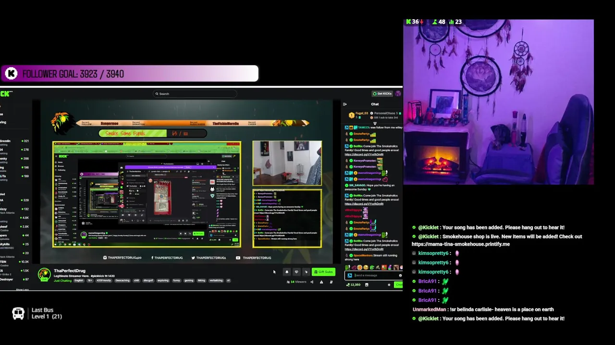Open the Just Chatting category link
The image size is (615, 345).
pyautogui.click(x=62, y=280)
